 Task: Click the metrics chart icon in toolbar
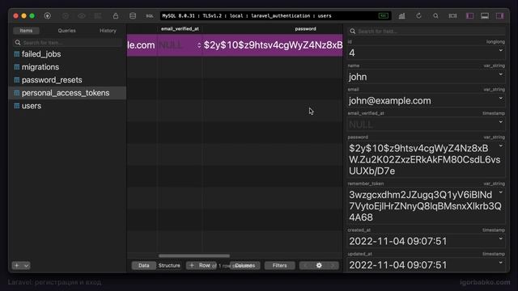401,16
